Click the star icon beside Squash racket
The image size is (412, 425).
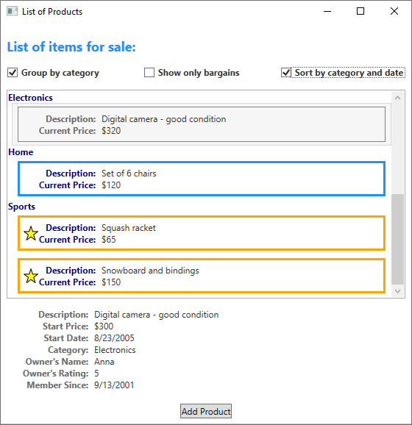tap(31, 233)
